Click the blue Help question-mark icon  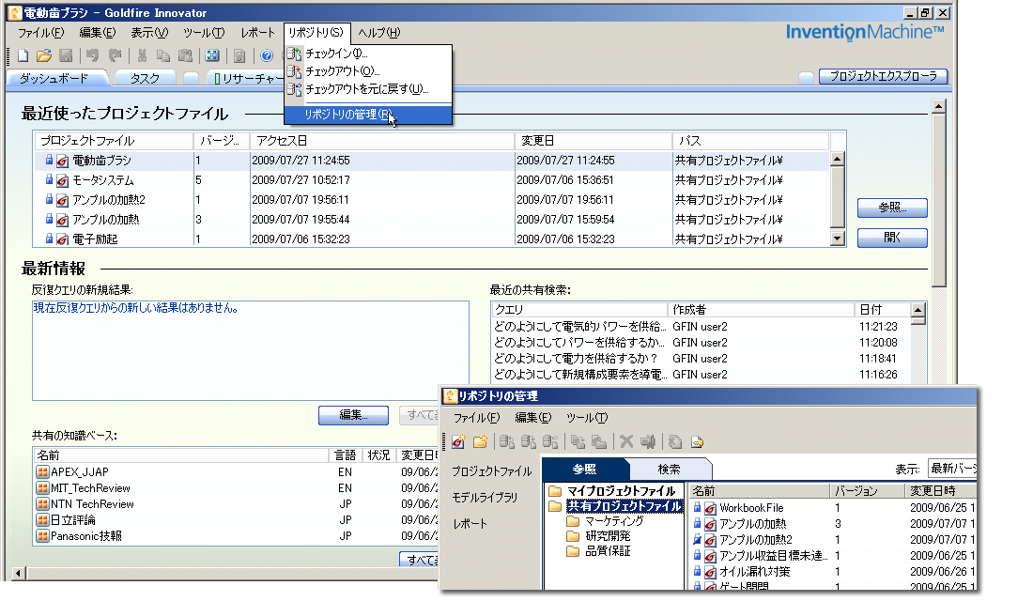click(x=267, y=56)
